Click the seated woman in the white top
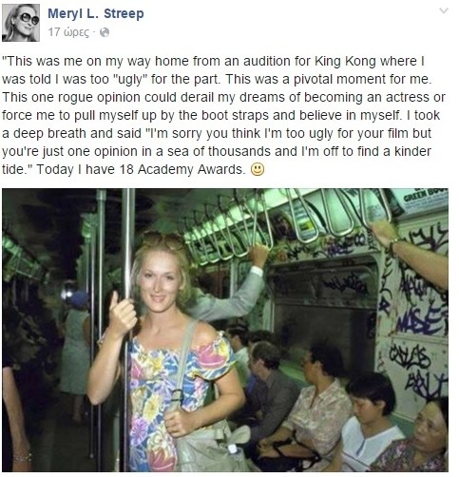 371,421
